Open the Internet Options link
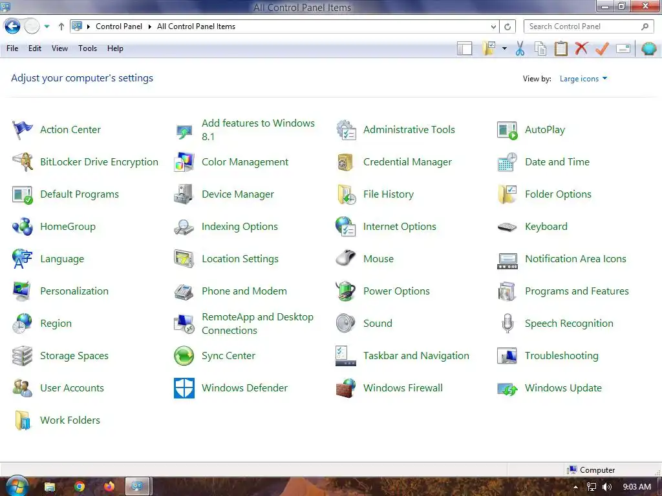 (400, 227)
